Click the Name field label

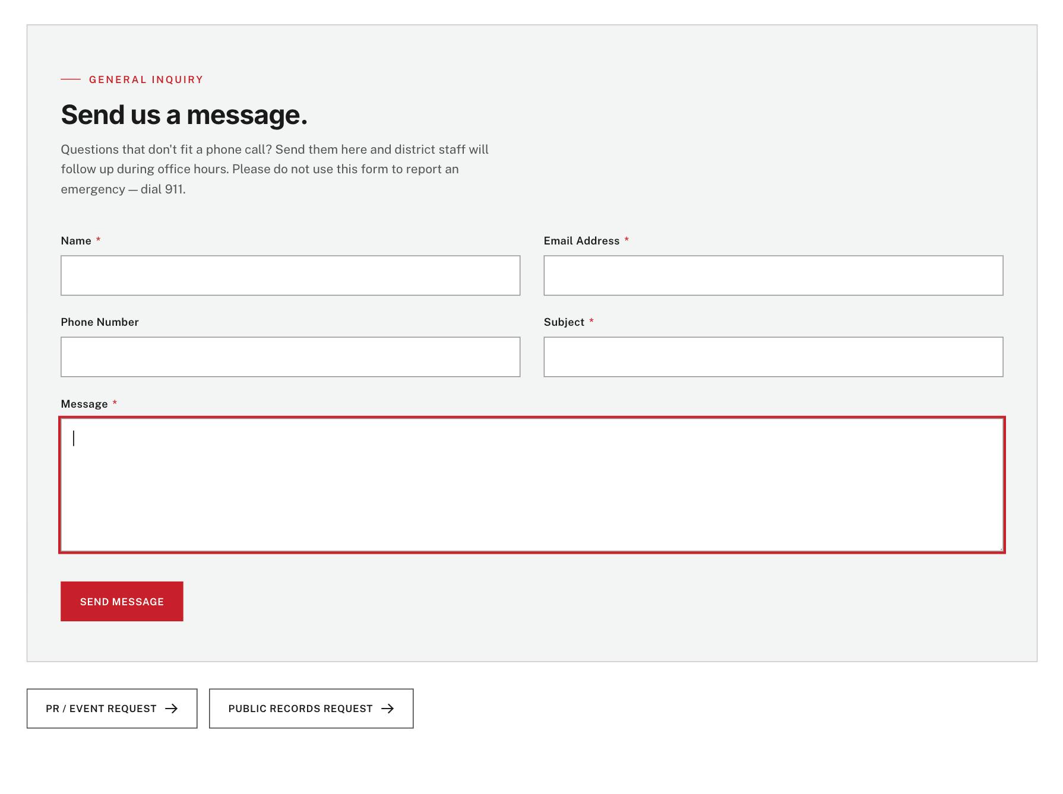pyautogui.click(x=76, y=241)
